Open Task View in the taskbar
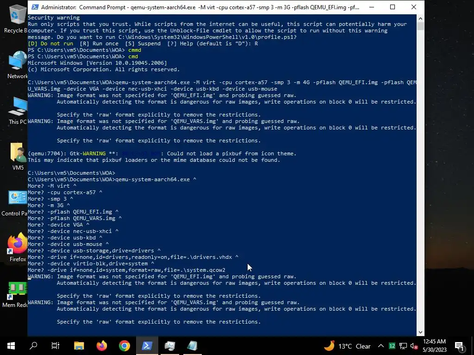This screenshot has width=474, height=355. pyautogui.click(x=56, y=346)
